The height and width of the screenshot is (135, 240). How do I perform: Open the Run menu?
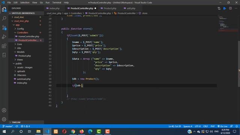coord(48,3)
